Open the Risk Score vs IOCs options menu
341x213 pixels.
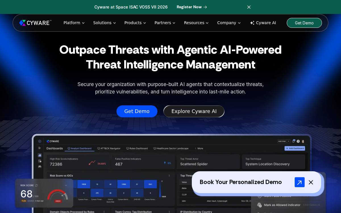(x=169, y=176)
